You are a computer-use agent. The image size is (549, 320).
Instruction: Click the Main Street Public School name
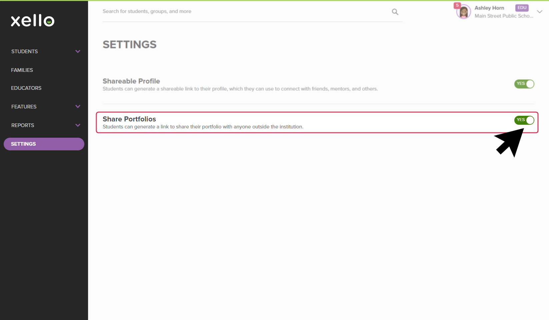[x=504, y=16]
